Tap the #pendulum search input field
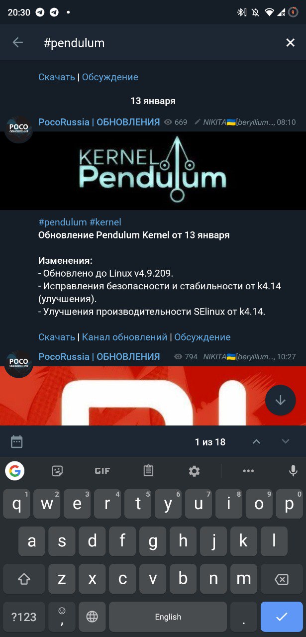Screen dimensions: 306x637 point(154,43)
